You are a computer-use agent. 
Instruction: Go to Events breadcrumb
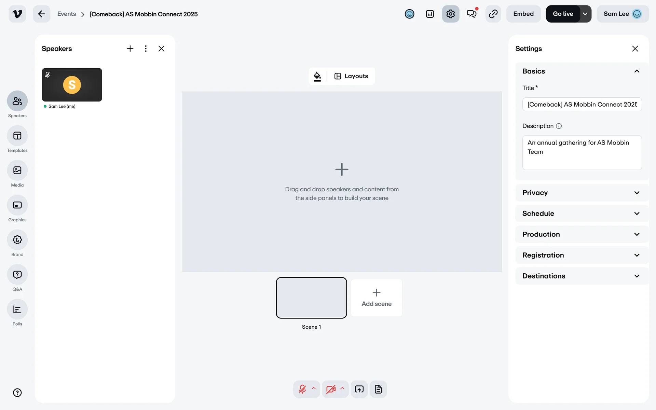(67, 14)
